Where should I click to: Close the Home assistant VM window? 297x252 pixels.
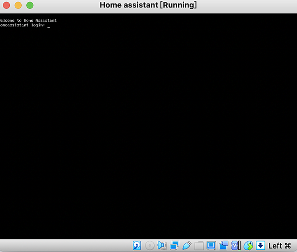(x=6, y=5)
